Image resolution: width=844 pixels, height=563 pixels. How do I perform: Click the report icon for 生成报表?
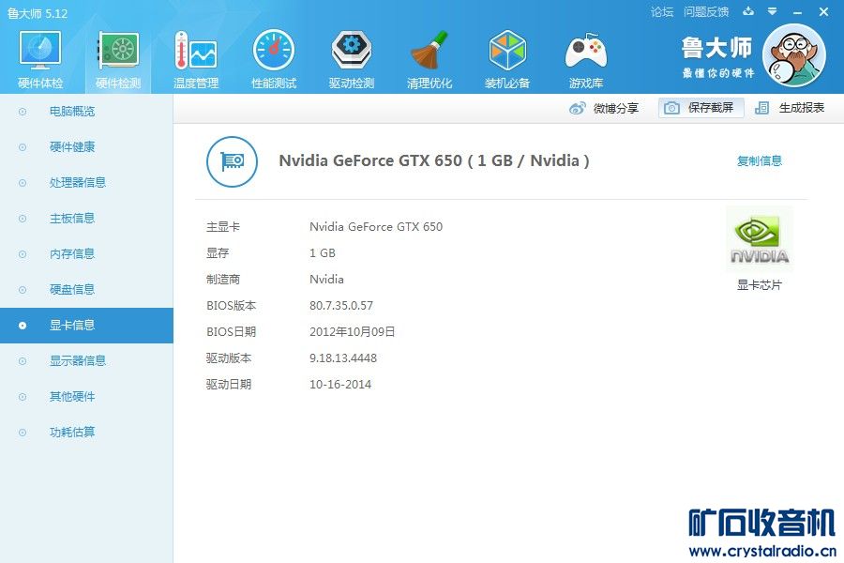[761, 108]
